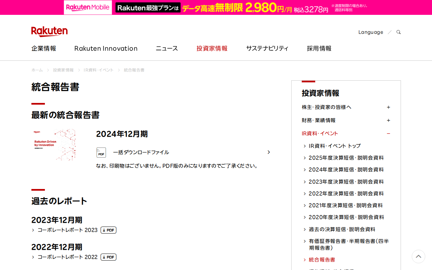This screenshot has height=270, width=432.
Task: Select 2024年度決算短信・説明会資料 in sidebar
Action: (346, 170)
